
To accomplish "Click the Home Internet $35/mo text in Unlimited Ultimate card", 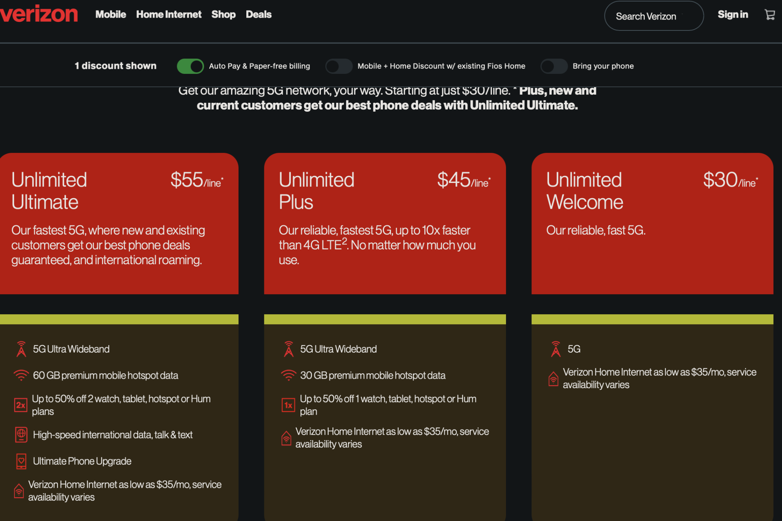I will click(x=125, y=491).
